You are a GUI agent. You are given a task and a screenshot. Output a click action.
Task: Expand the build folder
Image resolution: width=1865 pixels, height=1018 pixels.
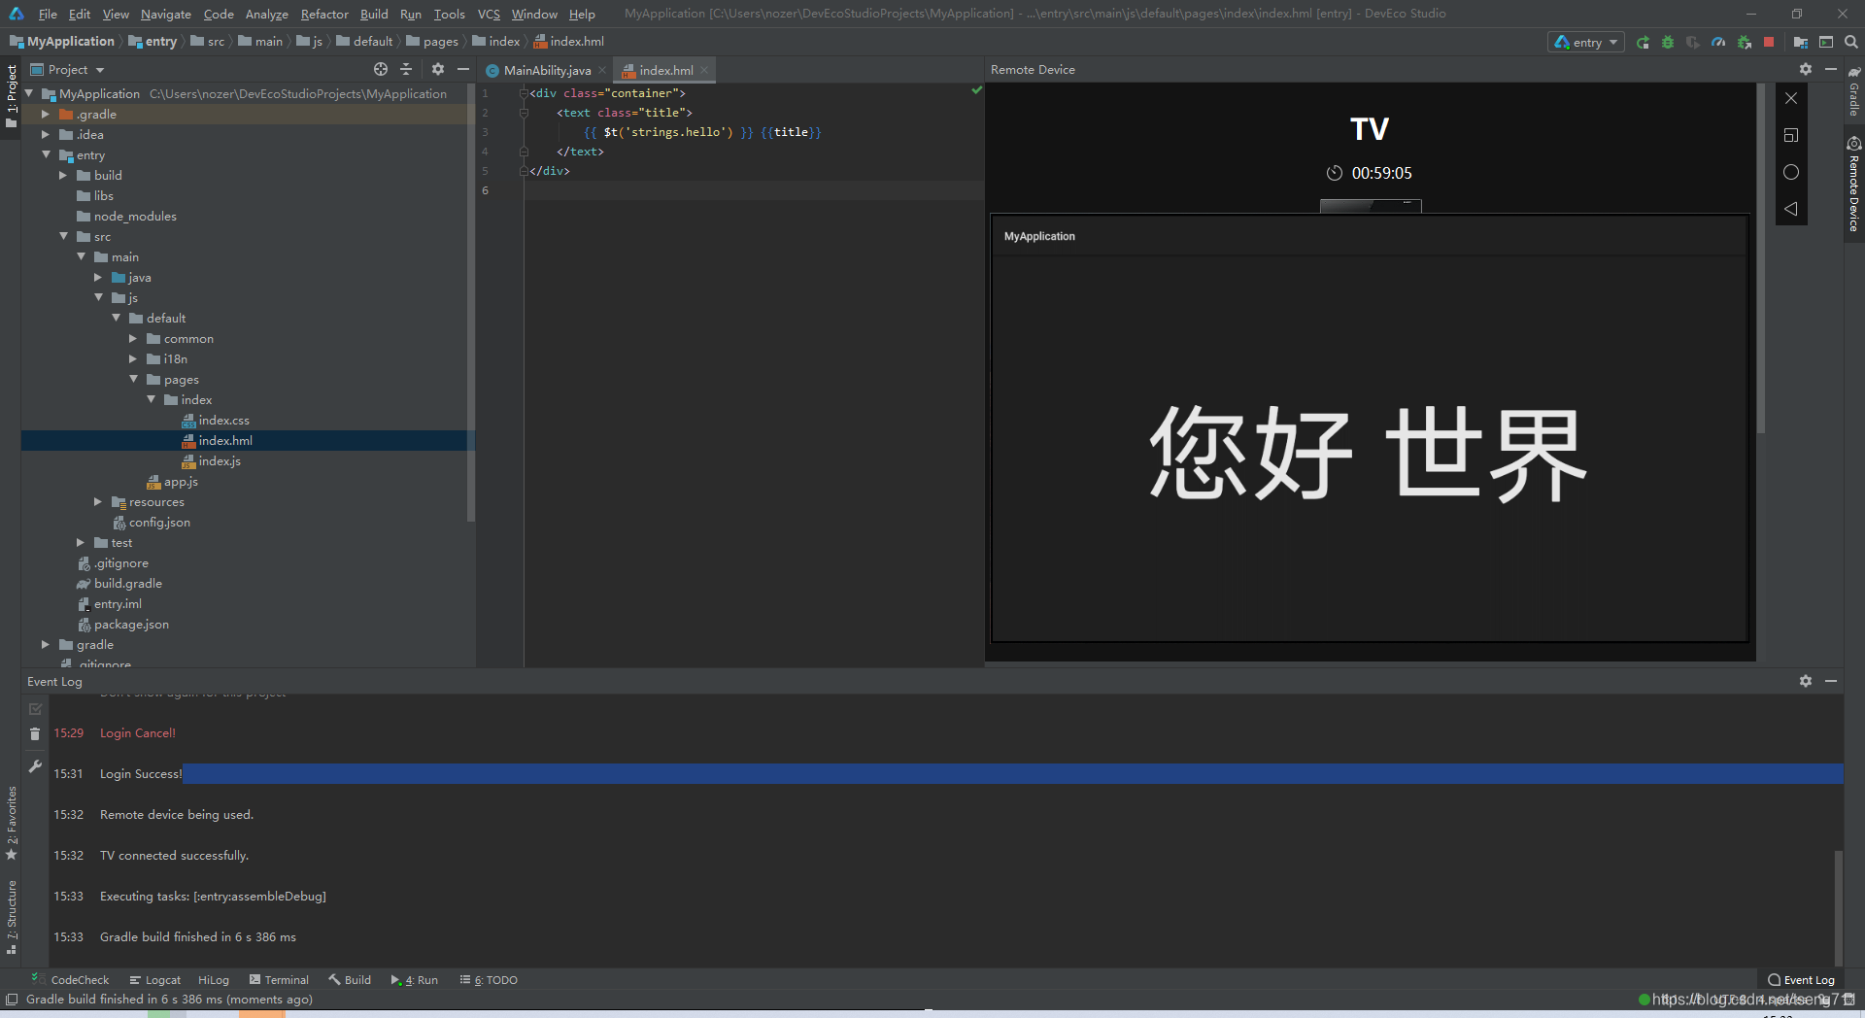click(63, 176)
